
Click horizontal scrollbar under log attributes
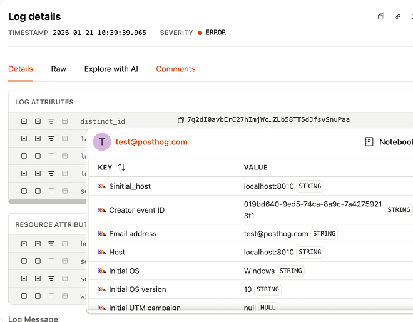point(48,201)
